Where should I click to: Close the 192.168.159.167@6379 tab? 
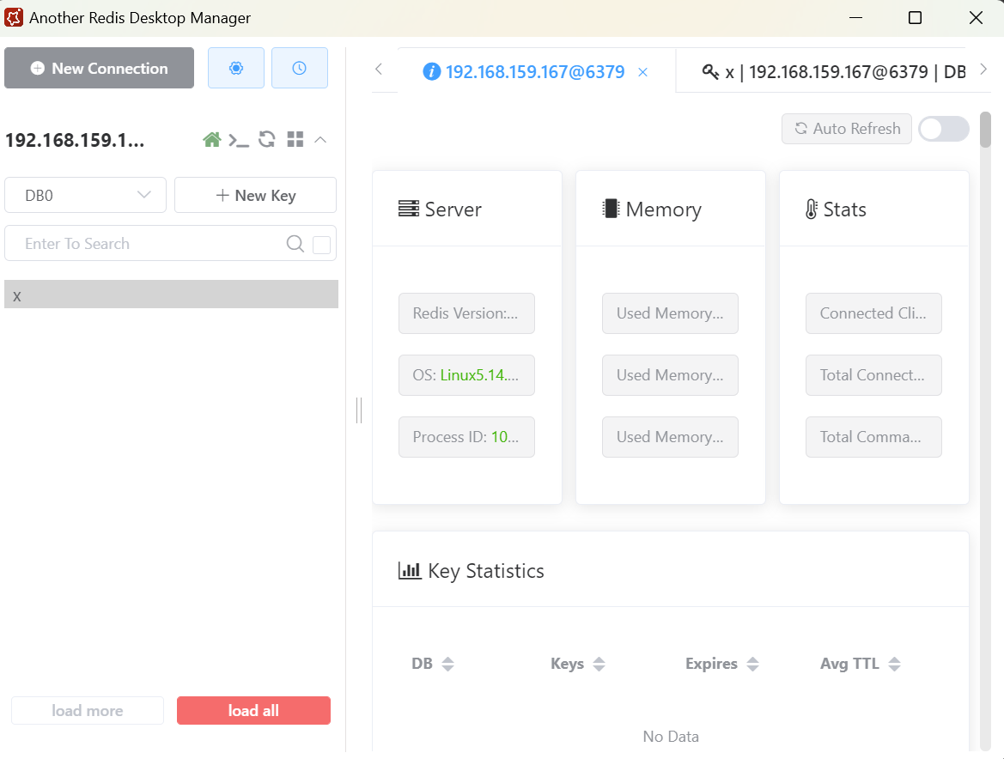click(x=643, y=72)
